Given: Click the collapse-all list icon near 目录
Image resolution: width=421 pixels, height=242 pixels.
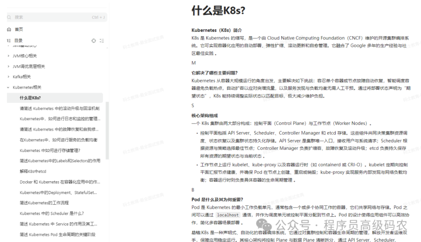Looking at the screenshot, I should tap(102, 40).
